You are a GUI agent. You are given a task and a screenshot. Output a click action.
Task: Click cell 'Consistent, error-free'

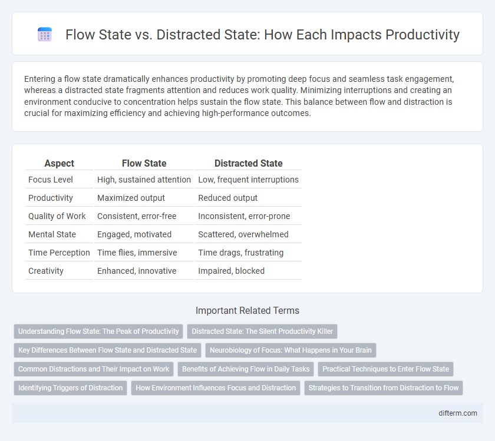(x=137, y=216)
